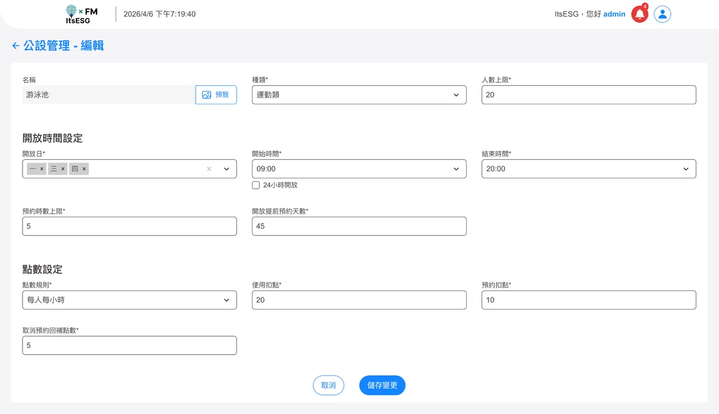Open the 種類 dropdown showing 運動類
719x414 pixels.
pos(359,95)
